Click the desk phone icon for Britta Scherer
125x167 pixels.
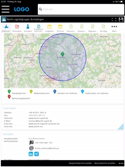click(x=31, y=142)
